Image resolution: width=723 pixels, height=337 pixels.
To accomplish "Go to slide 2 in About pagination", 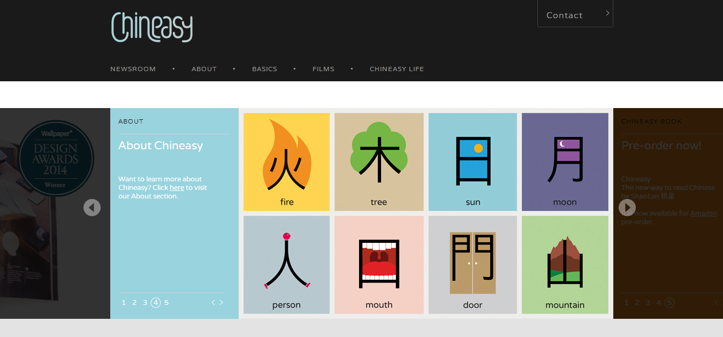I will point(134,303).
